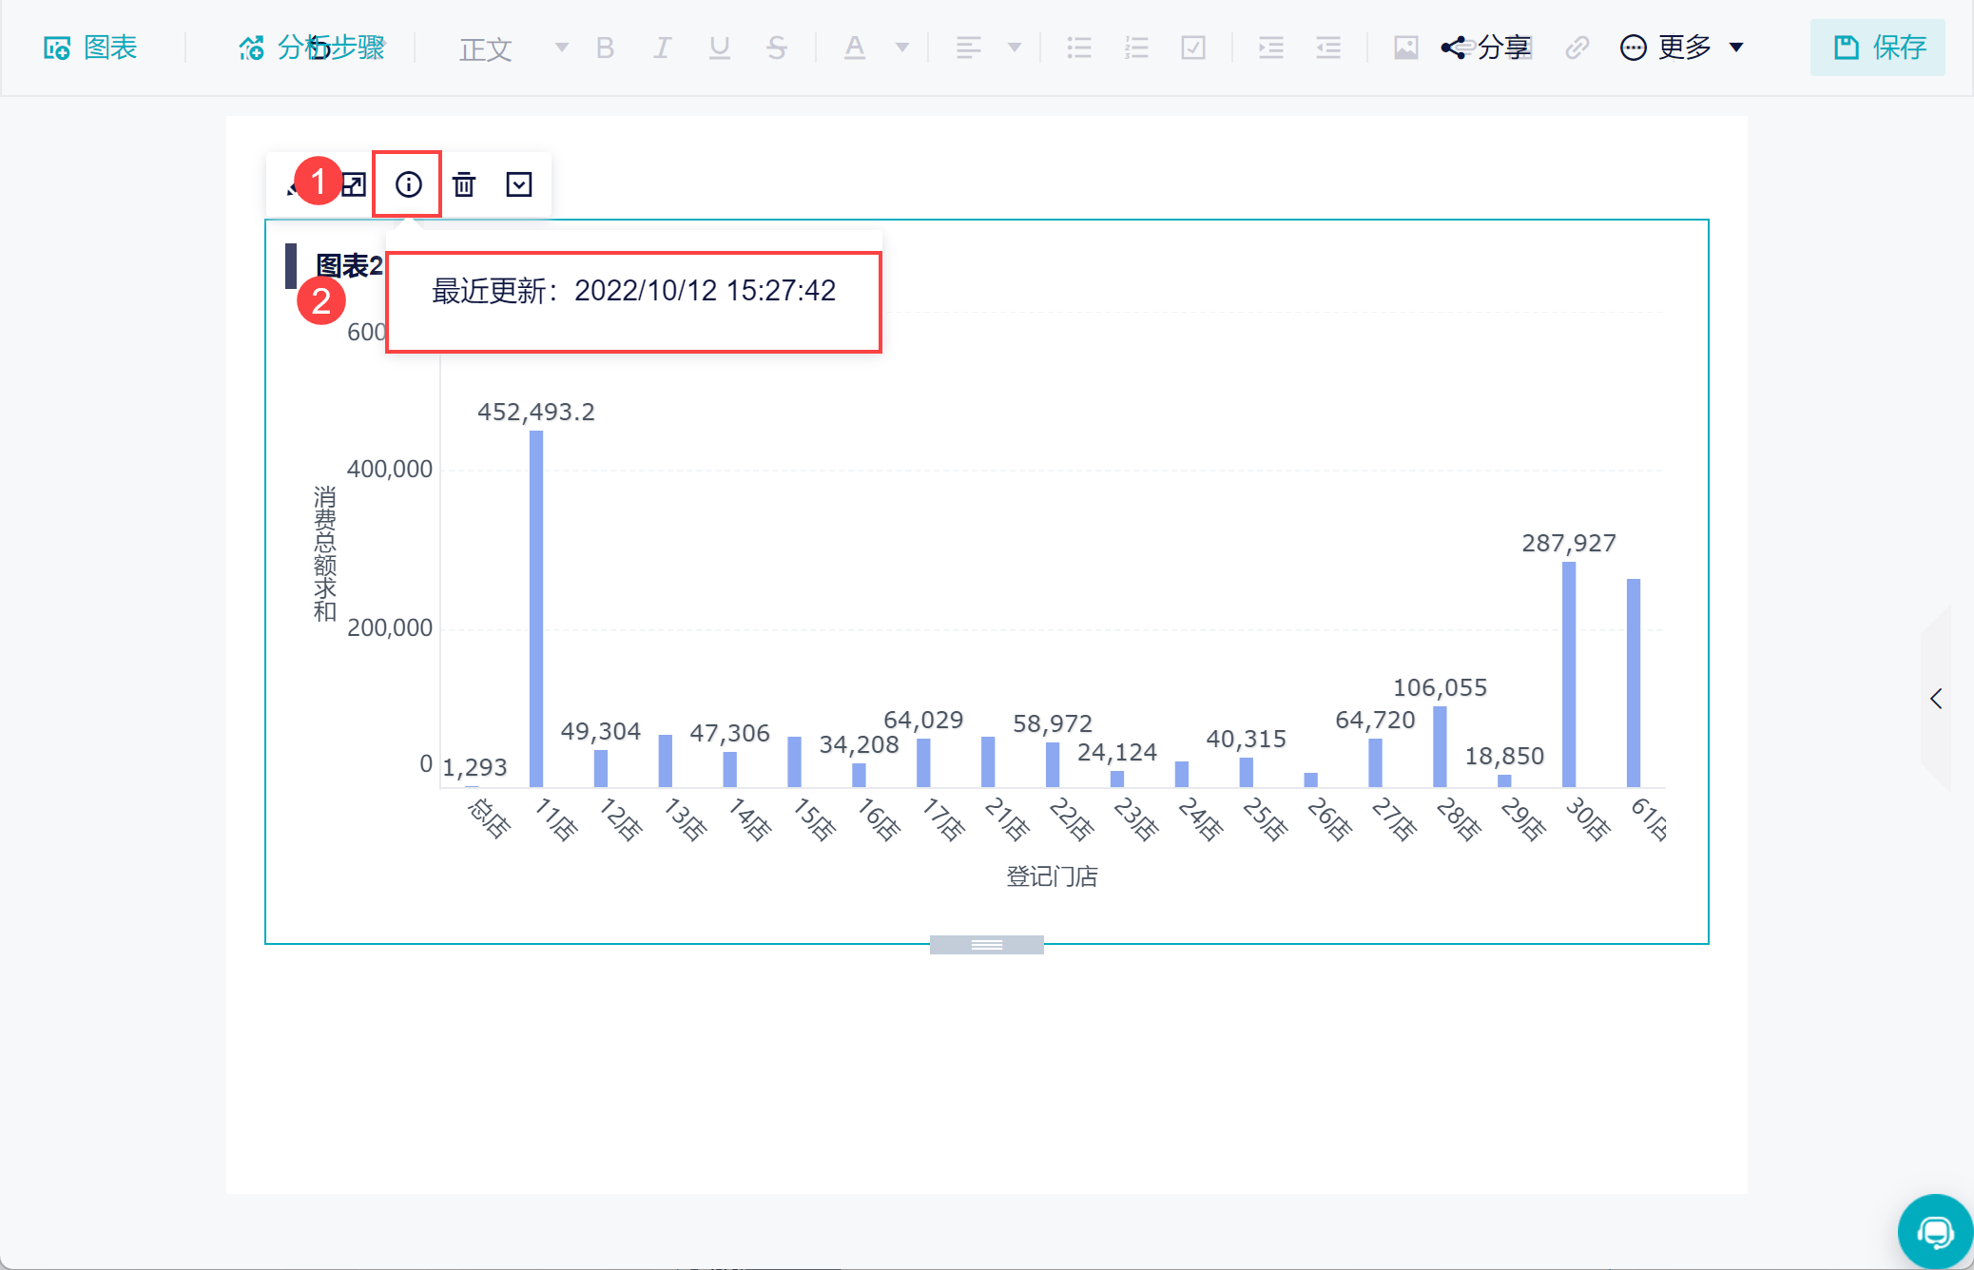This screenshot has width=1974, height=1270.
Task: Click the checkmark dropdown icon on chart toolbar
Action: [519, 184]
